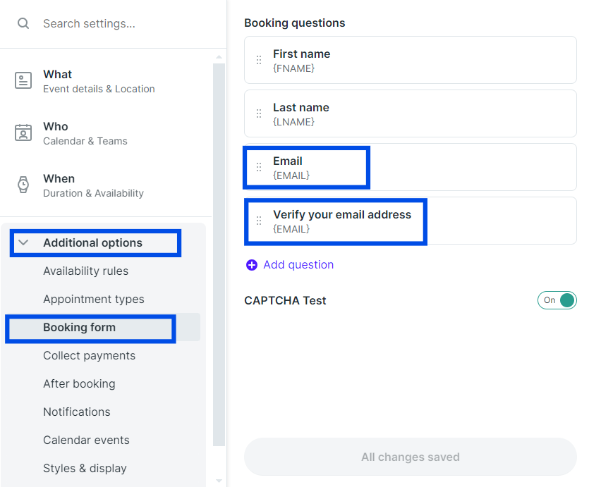Click the Add question link
Viewport: 589px width, 487px height.
298,265
